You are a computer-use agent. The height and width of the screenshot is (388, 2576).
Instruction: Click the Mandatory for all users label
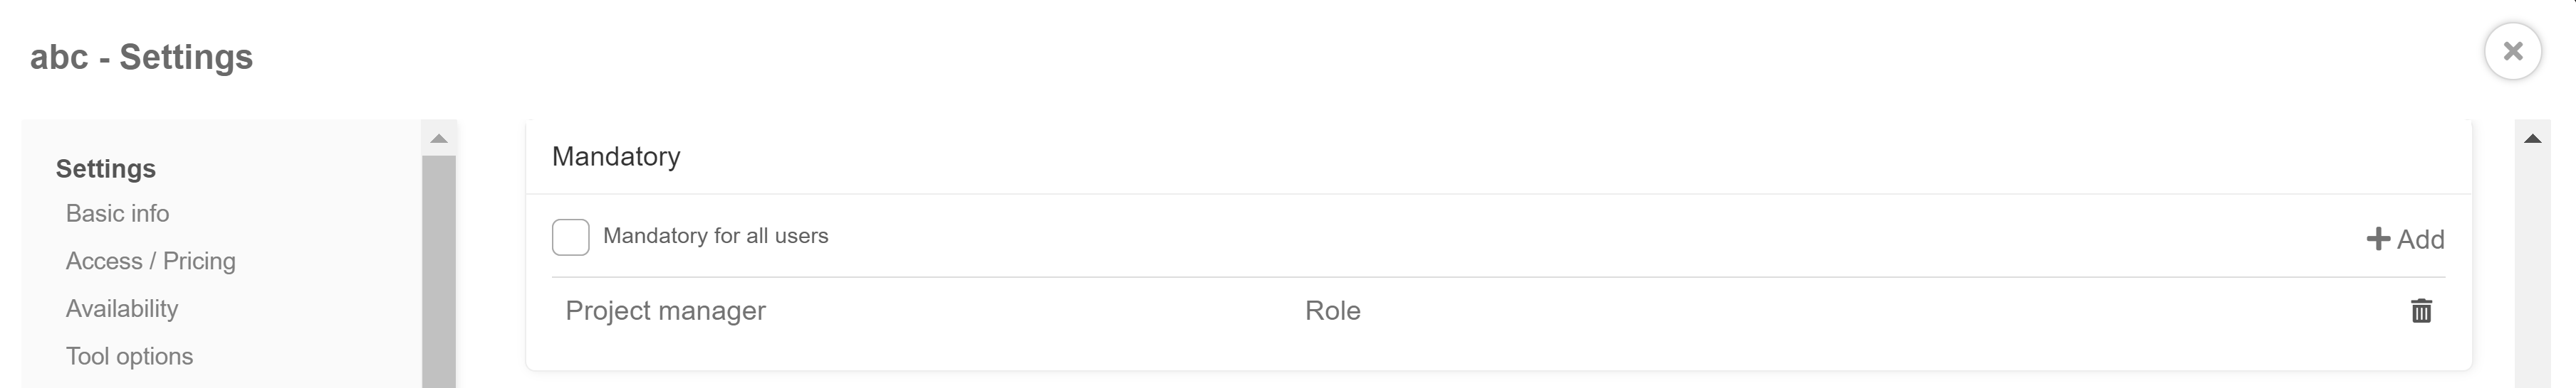pyautogui.click(x=716, y=237)
